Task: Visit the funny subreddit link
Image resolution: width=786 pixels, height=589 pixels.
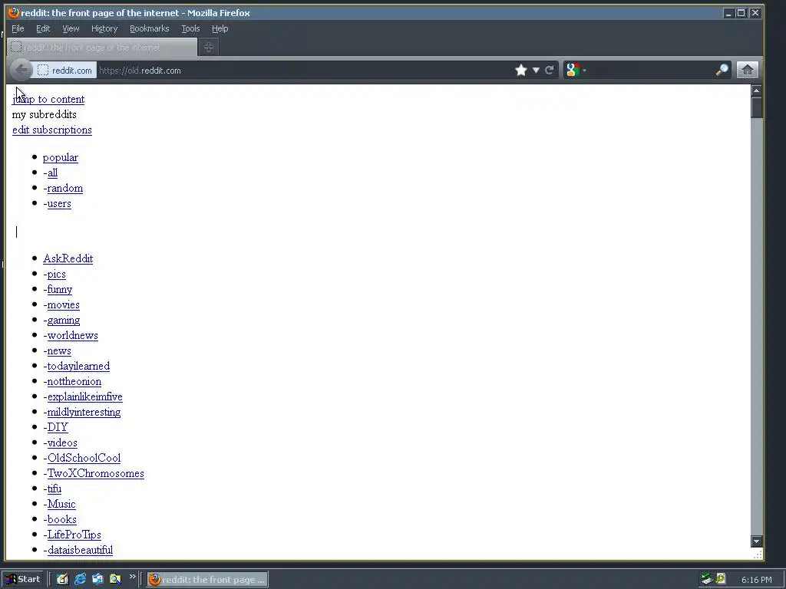Action: pyautogui.click(x=60, y=289)
